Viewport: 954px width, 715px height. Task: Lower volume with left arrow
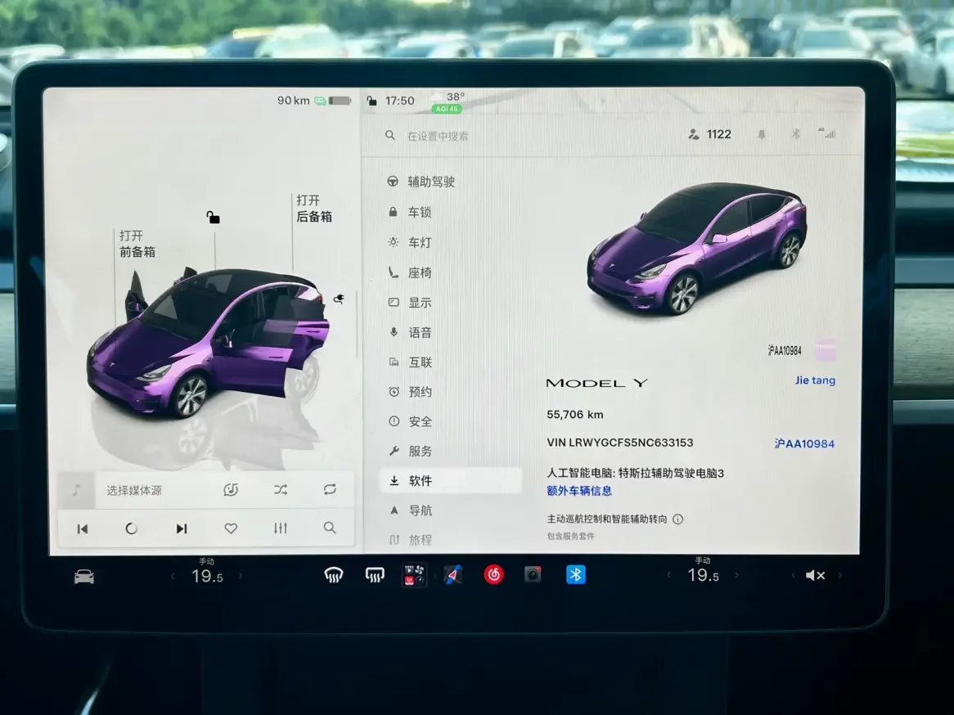point(793,575)
